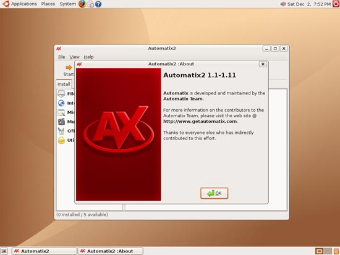Close the Automatix2 main window

coord(284,49)
